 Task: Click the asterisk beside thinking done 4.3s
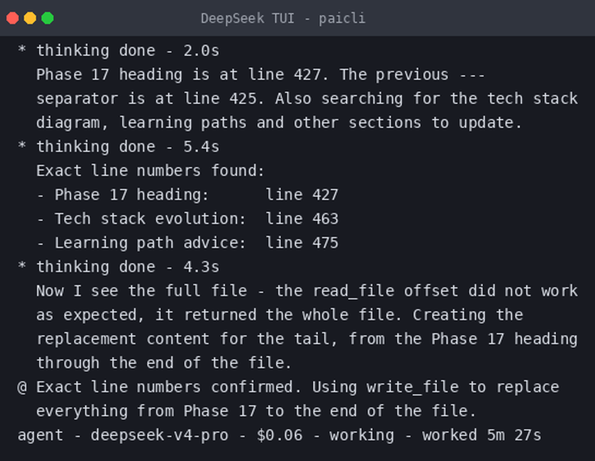pyautogui.click(x=22, y=266)
